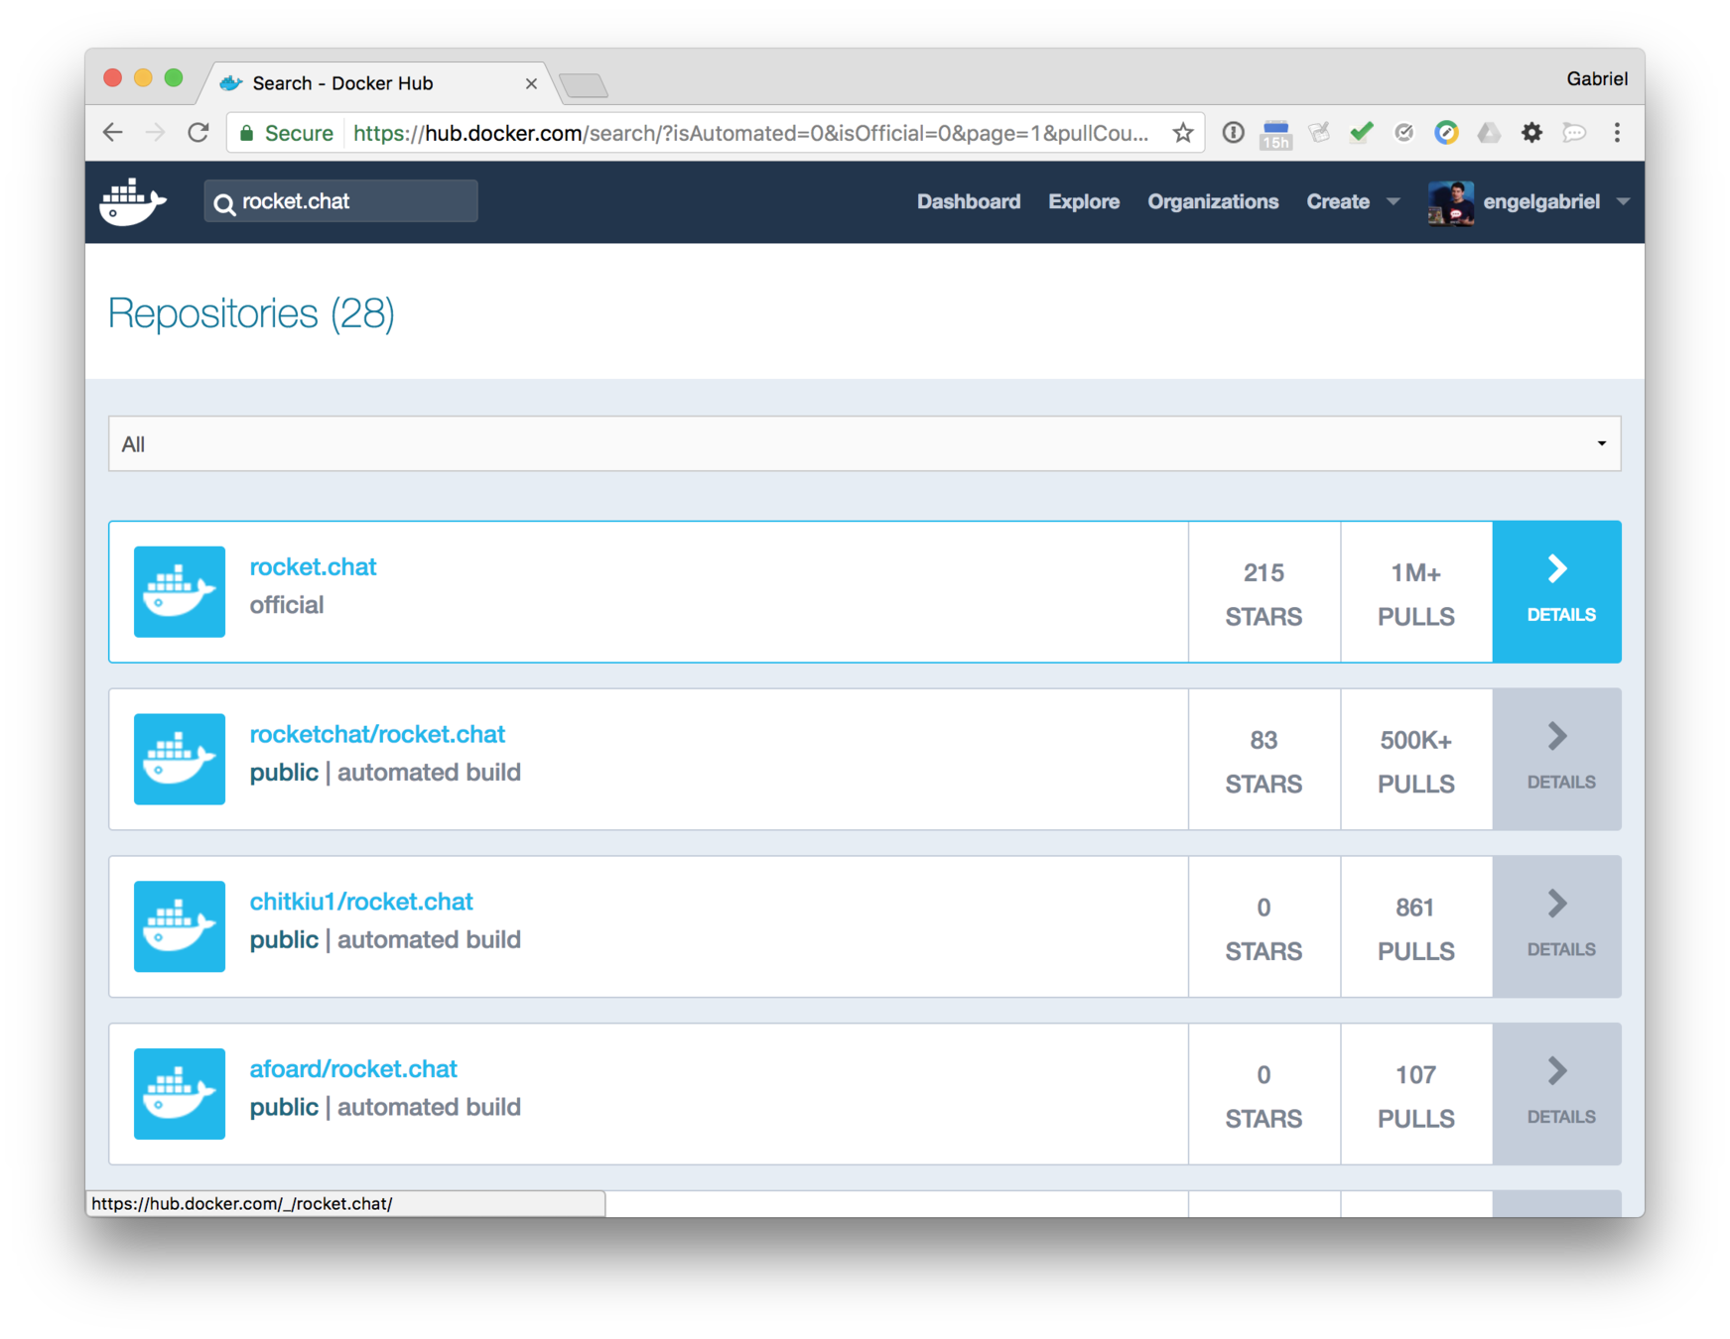
Task: Bookmark page with star icon
Action: point(1182,133)
